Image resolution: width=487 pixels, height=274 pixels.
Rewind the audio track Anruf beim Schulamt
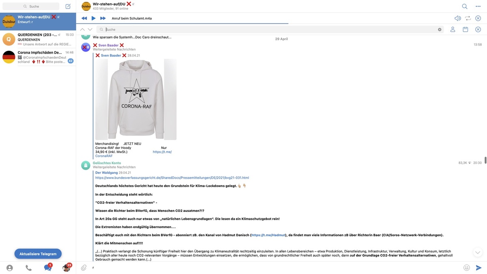click(x=84, y=18)
